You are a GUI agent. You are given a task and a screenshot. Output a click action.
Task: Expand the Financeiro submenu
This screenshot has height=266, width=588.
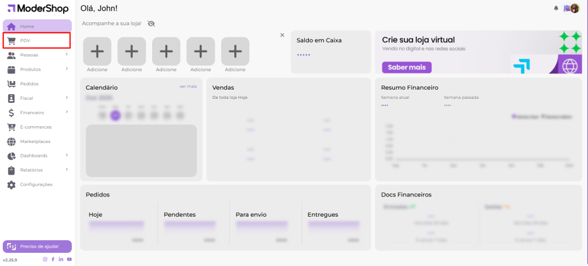[67, 112]
